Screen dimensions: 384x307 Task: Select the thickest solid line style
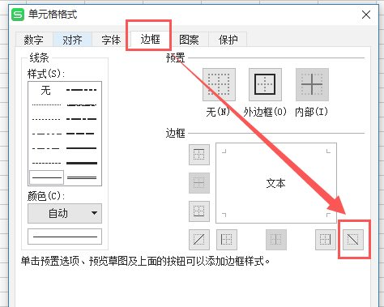(x=82, y=163)
